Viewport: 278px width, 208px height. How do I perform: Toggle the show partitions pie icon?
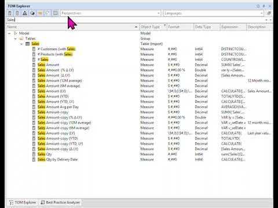coord(32,13)
